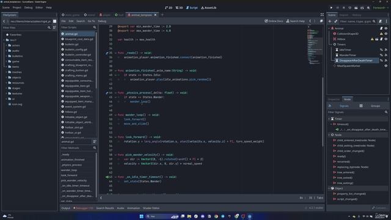The height and width of the screenshot is (220, 391).
Task: Run the project with the play icon
Action: (331, 8)
